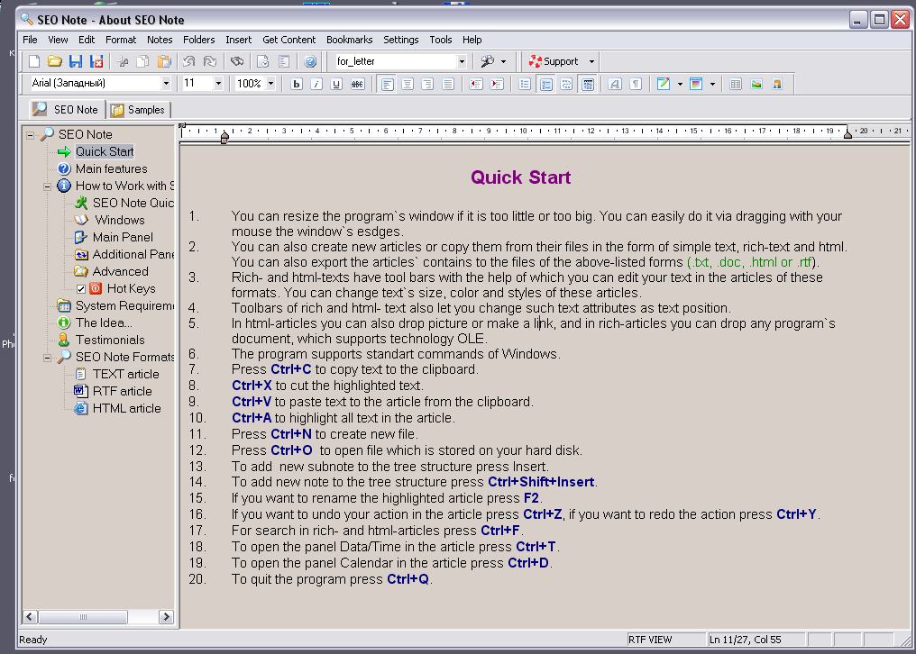The width and height of the screenshot is (916, 654).
Task: Click the tree panel left scroll arrow
Action: point(31,617)
